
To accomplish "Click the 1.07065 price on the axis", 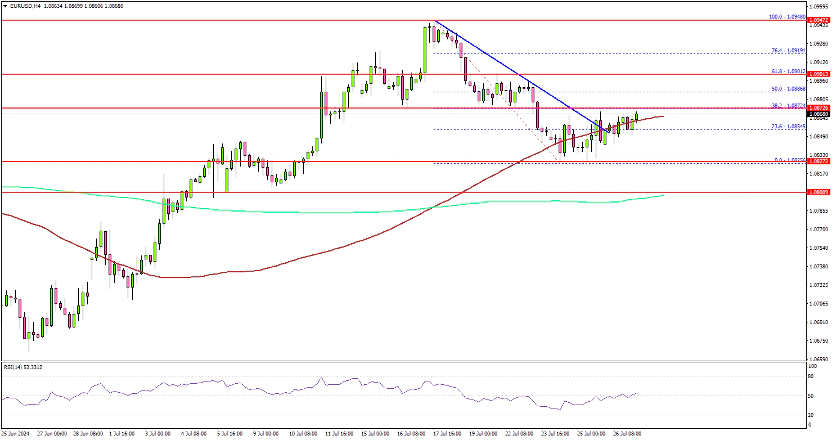I will [818, 304].
